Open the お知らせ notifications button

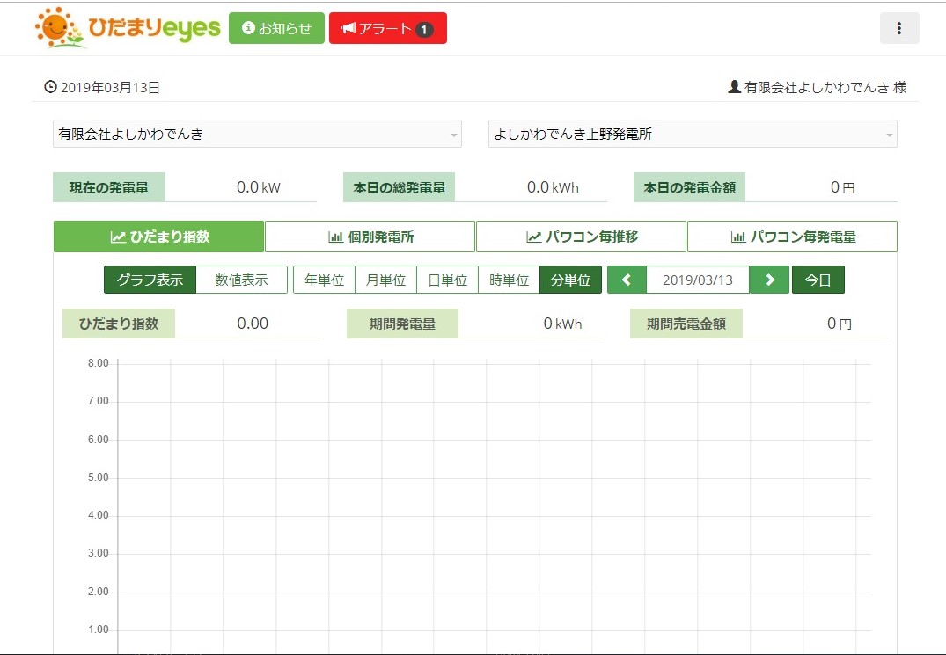coord(276,28)
